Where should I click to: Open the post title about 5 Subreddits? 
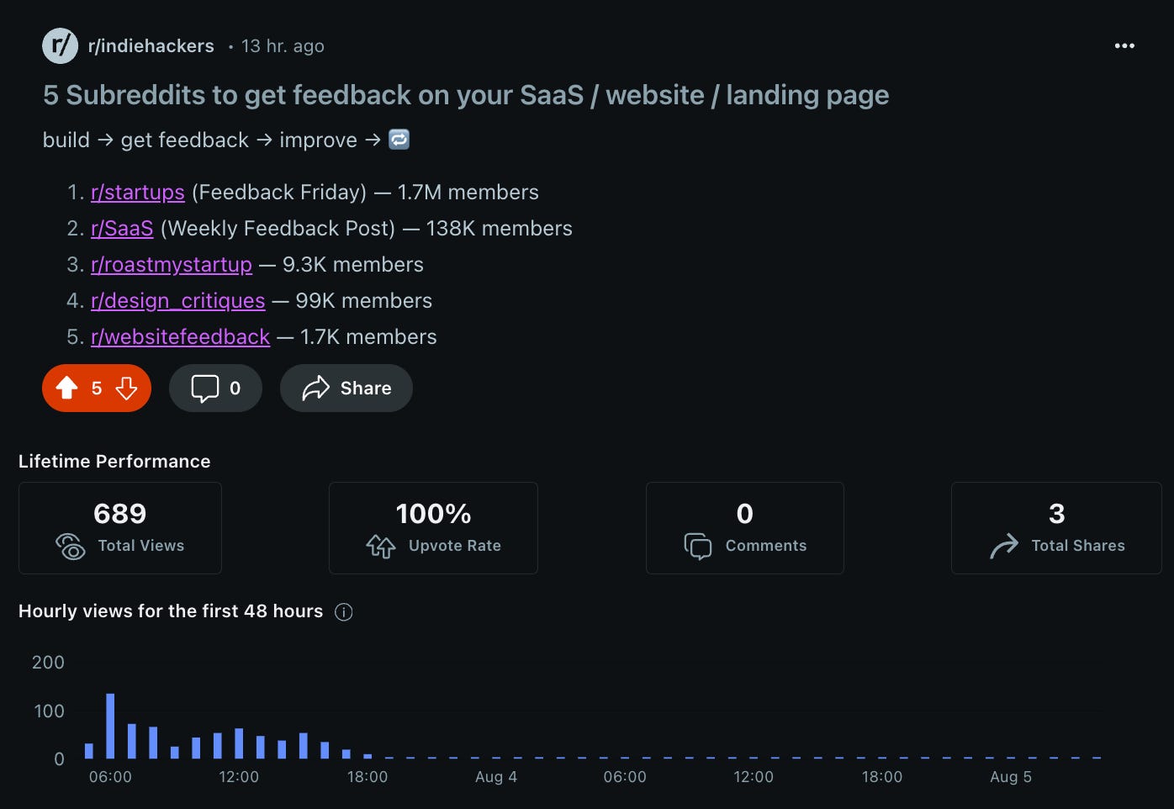(x=466, y=95)
